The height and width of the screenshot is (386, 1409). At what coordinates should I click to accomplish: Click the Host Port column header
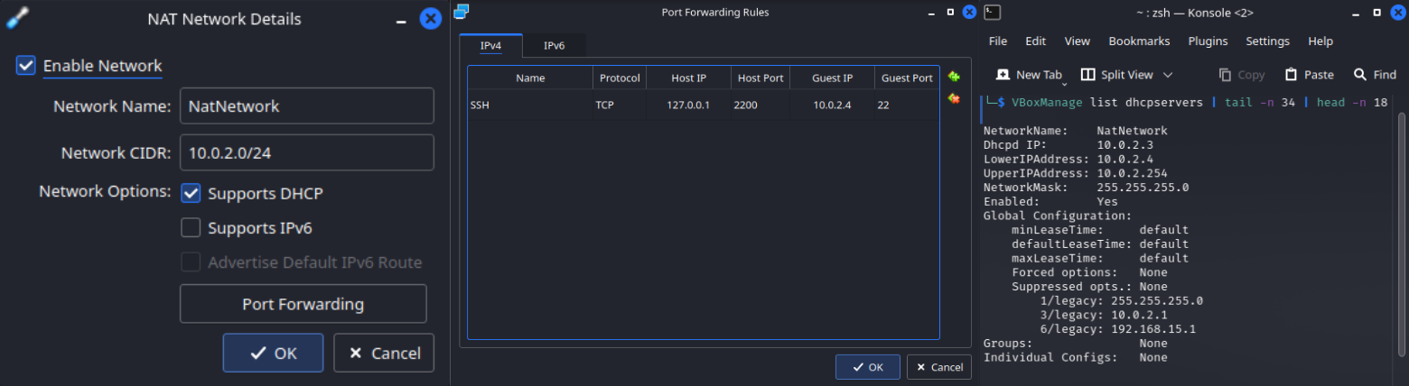760,78
